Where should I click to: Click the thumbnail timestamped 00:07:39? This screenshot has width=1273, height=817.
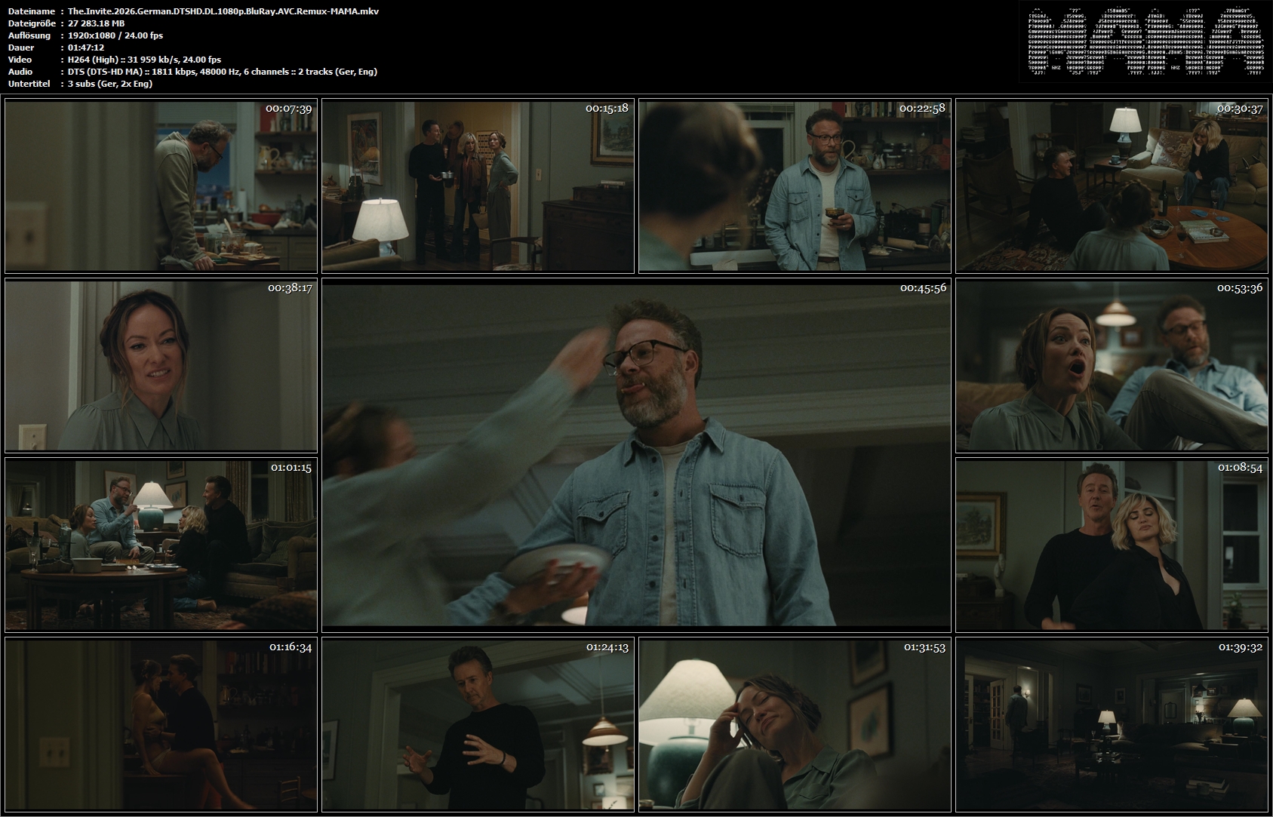tap(161, 186)
